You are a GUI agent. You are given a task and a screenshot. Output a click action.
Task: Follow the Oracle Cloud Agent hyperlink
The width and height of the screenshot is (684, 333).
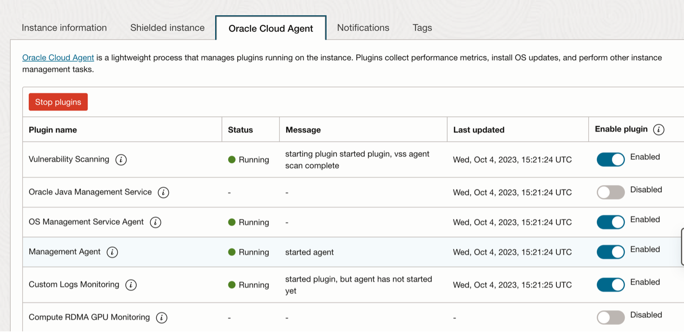coord(58,57)
